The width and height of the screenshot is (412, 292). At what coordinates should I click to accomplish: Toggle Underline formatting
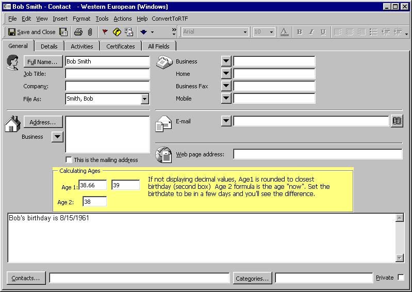point(323,32)
